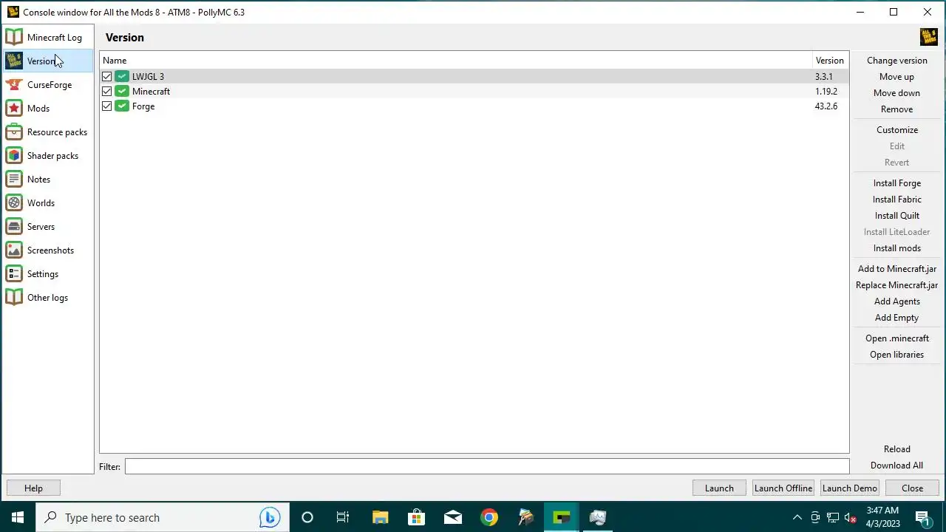Open the Other logs book icon

(x=14, y=298)
